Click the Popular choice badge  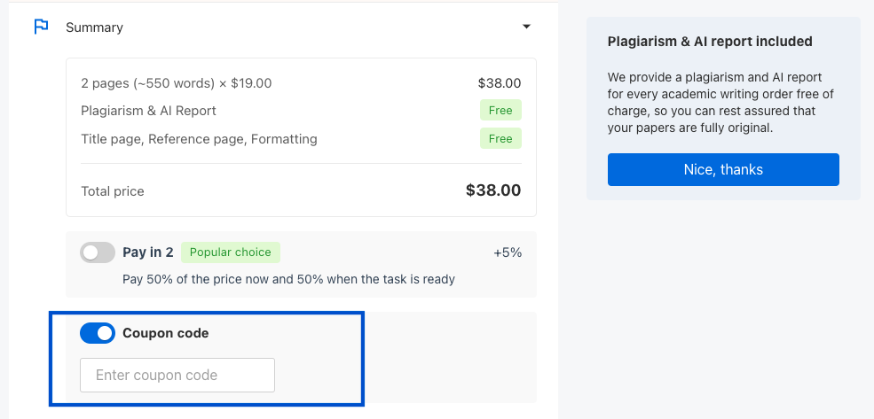230,252
